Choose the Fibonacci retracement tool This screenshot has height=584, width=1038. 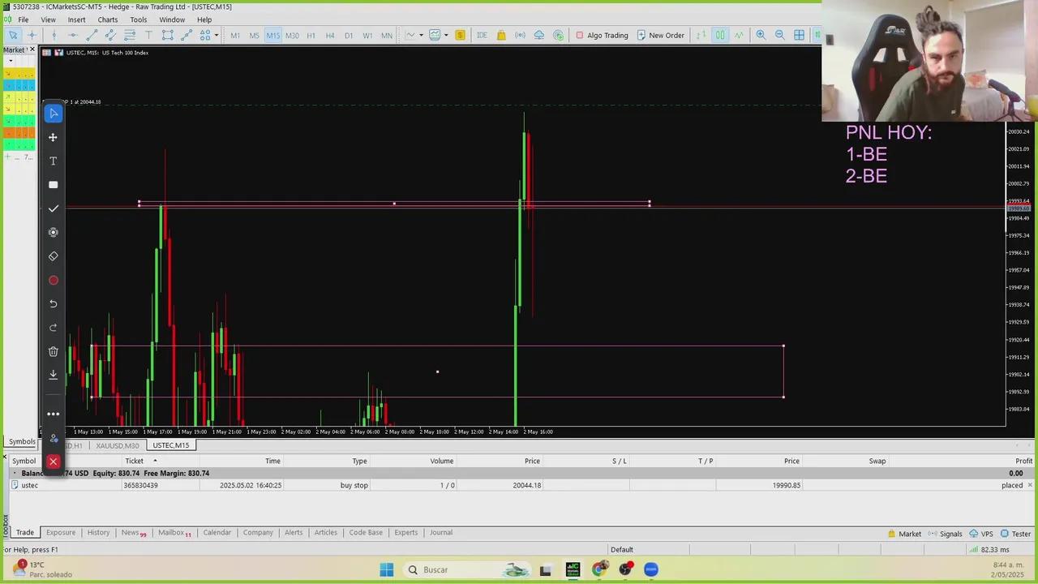point(129,35)
